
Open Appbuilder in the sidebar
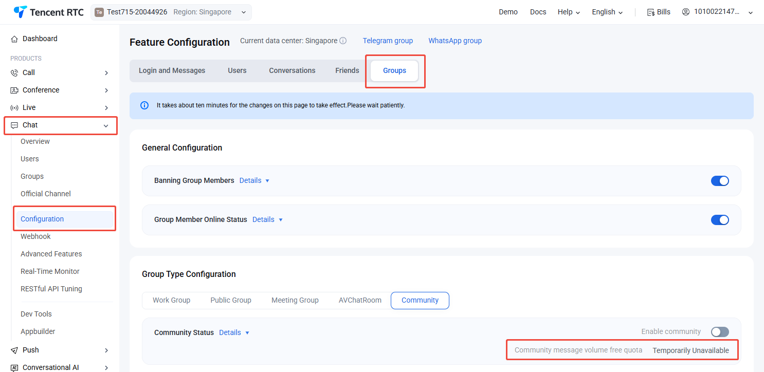[38, 332]
